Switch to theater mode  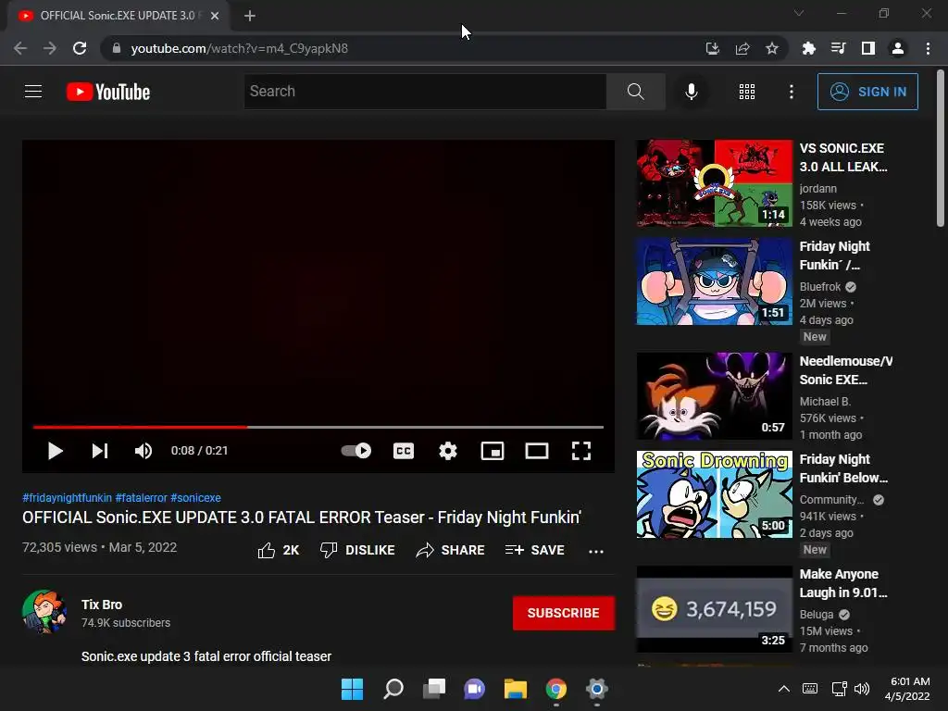pyautogui.click(x=537, y=451)
